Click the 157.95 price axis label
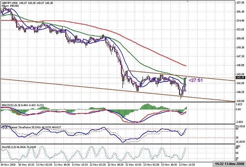246x167 pixels. click(x=241, y=3)
